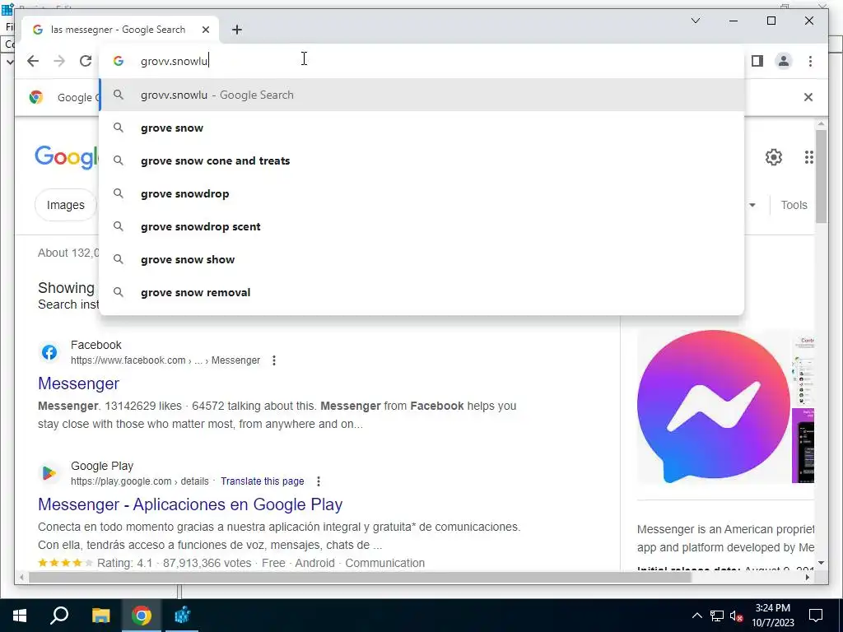Open the notification center icon
843x632 pixels.
coord(816,616)
